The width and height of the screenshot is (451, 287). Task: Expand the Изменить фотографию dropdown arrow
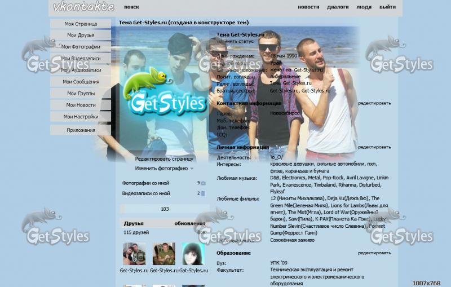point(192,169)
